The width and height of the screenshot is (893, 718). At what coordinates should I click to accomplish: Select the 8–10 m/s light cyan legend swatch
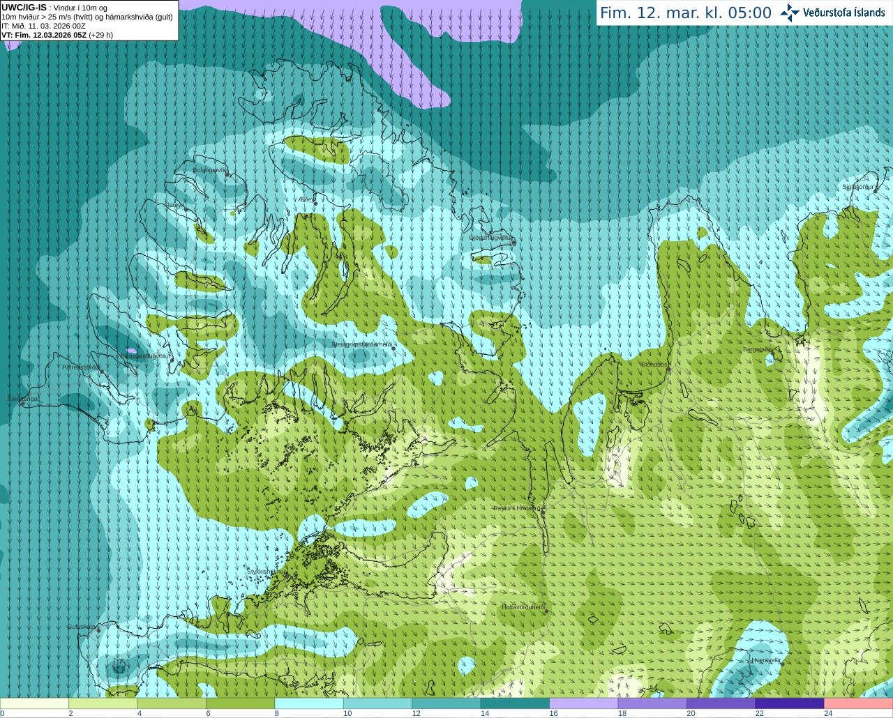click(x=309, y=703)
